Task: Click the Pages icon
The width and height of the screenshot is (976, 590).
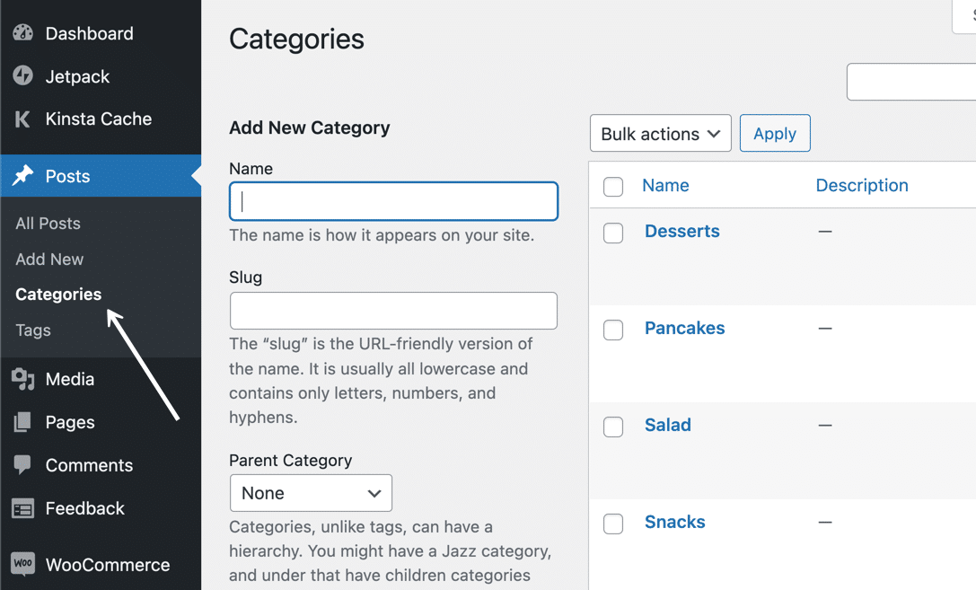Action: pos(22,422)
